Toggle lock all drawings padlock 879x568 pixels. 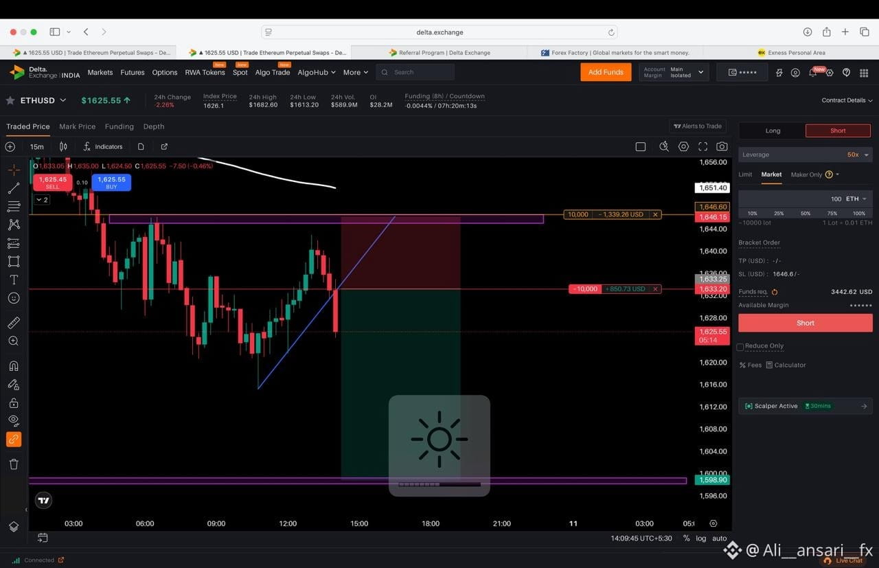tap(14, 403)
